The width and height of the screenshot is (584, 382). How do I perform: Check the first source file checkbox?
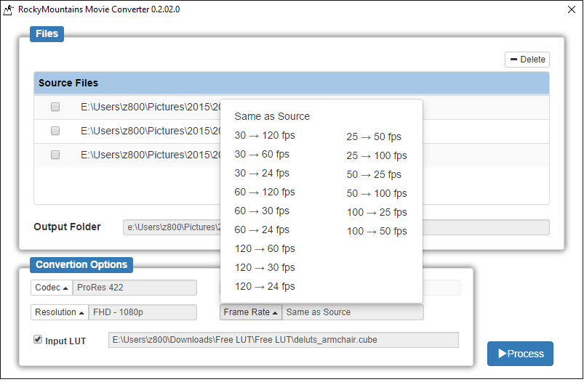click(x=55, y=107)
